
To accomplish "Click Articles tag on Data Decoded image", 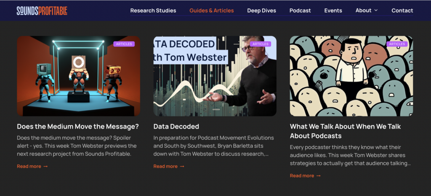I will (x=260, y=44).
